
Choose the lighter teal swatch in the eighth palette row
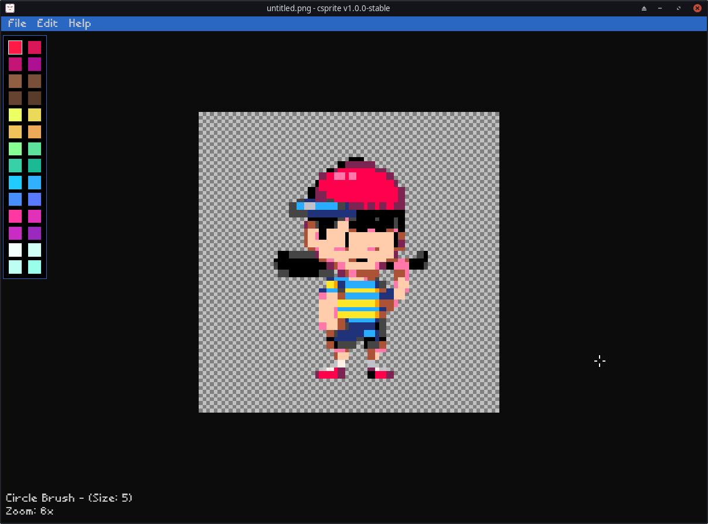click(15, 166)
